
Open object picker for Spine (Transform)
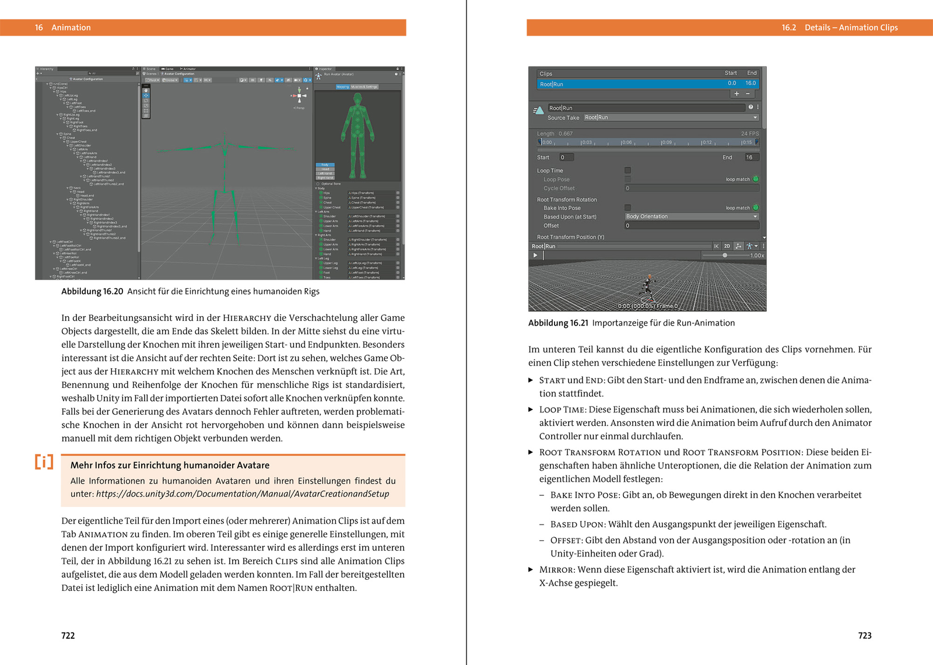pos(398,198)
